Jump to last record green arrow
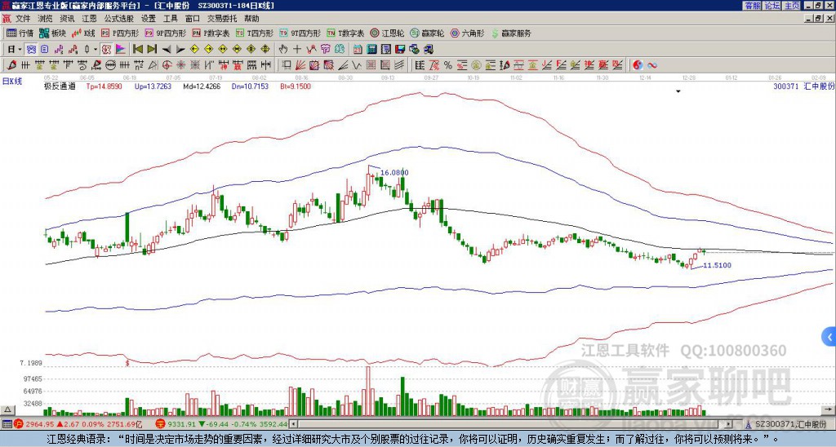Image resolution: width=836 pixels, height=447 pixels. [152, 50]
